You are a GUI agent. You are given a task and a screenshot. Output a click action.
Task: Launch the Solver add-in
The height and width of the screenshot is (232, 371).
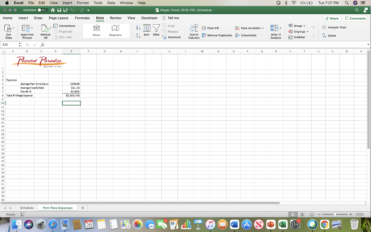click(329, 36)
